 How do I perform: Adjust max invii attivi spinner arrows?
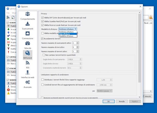coord(77,47)
